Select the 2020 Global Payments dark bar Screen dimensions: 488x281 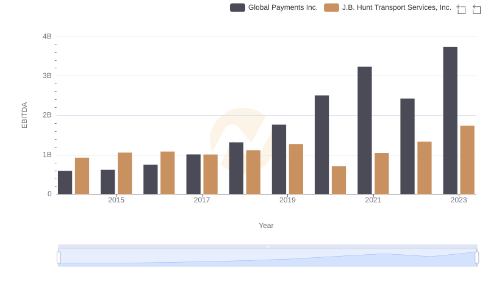(322, 145)
